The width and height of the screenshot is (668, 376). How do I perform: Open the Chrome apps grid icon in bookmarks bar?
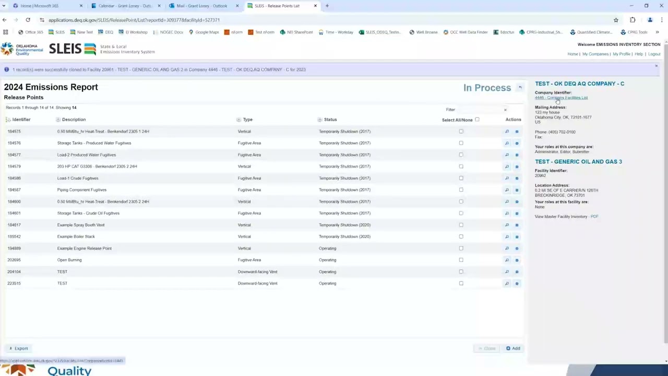[x=6, y=32]
